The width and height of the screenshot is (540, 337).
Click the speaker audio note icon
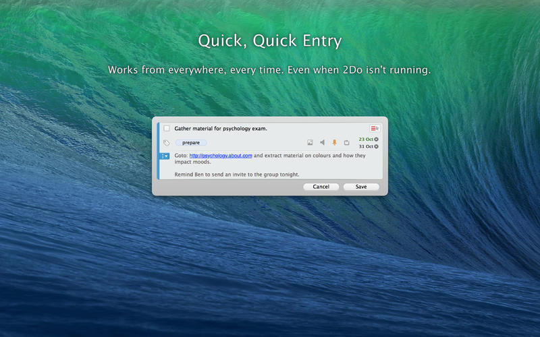(x=322, y=143)
